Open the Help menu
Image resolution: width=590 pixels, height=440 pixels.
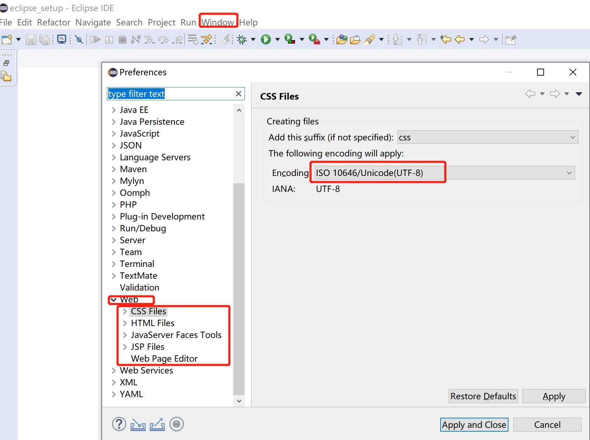248,22
